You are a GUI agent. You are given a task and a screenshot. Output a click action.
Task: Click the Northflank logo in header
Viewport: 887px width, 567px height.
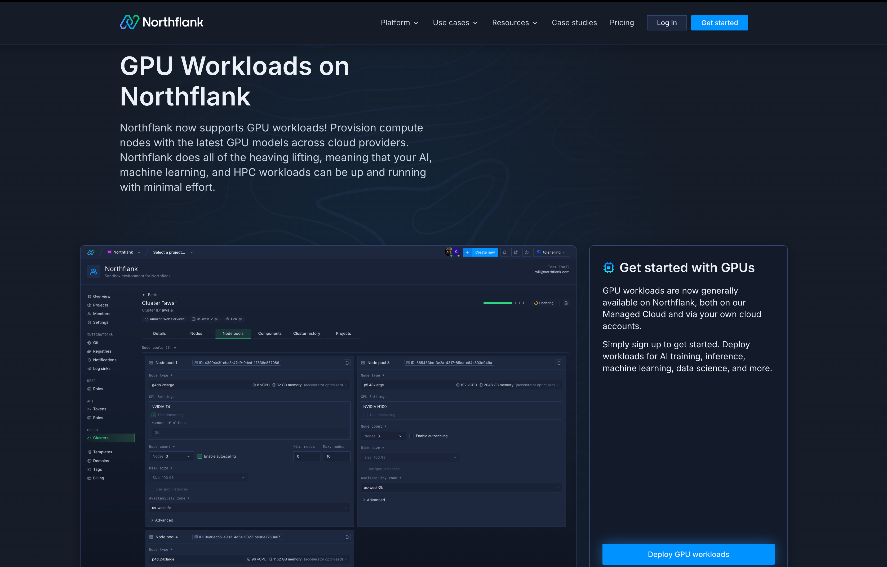161,22
